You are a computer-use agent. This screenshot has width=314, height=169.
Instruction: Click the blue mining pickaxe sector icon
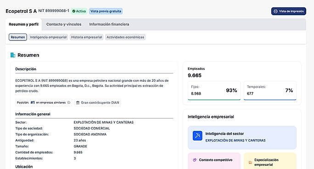(197, 136)
